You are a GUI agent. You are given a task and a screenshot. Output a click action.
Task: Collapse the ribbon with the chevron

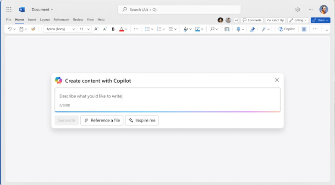(x=327, y=30)
